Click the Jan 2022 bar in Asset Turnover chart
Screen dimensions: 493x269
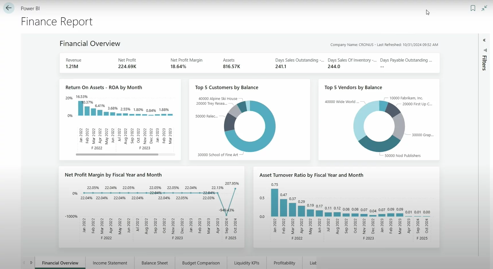coord(275,203)
